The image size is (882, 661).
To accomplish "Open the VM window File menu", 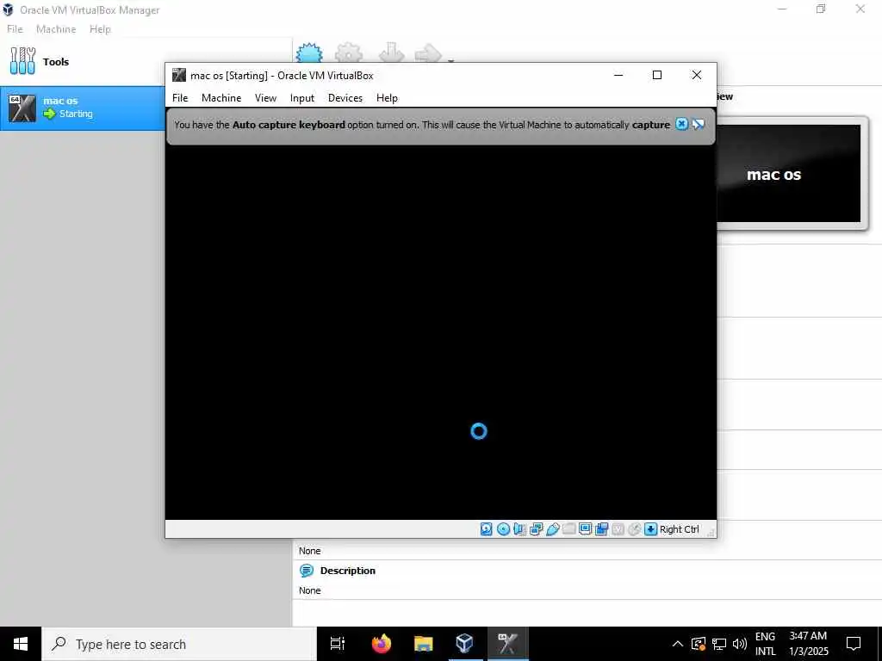I will (x=180, y=98).
